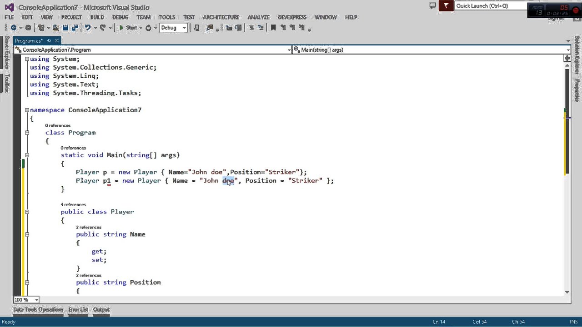Click the Next bookmark toolbar icon
The width and height of the screenshot is (582, 327).
coord(291,28)
